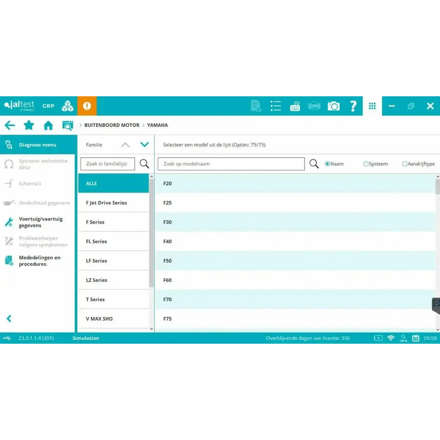The width and height of the screenshot is (440, 440).
Task: Collapse the left sidebar with the chevron
Action: [x=9, y=319]
